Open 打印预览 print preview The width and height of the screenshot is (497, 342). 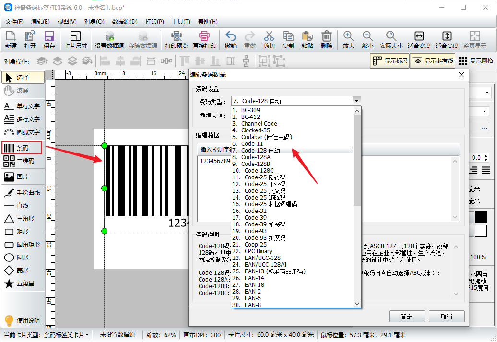pyautogui.click(x=176, y=40)
